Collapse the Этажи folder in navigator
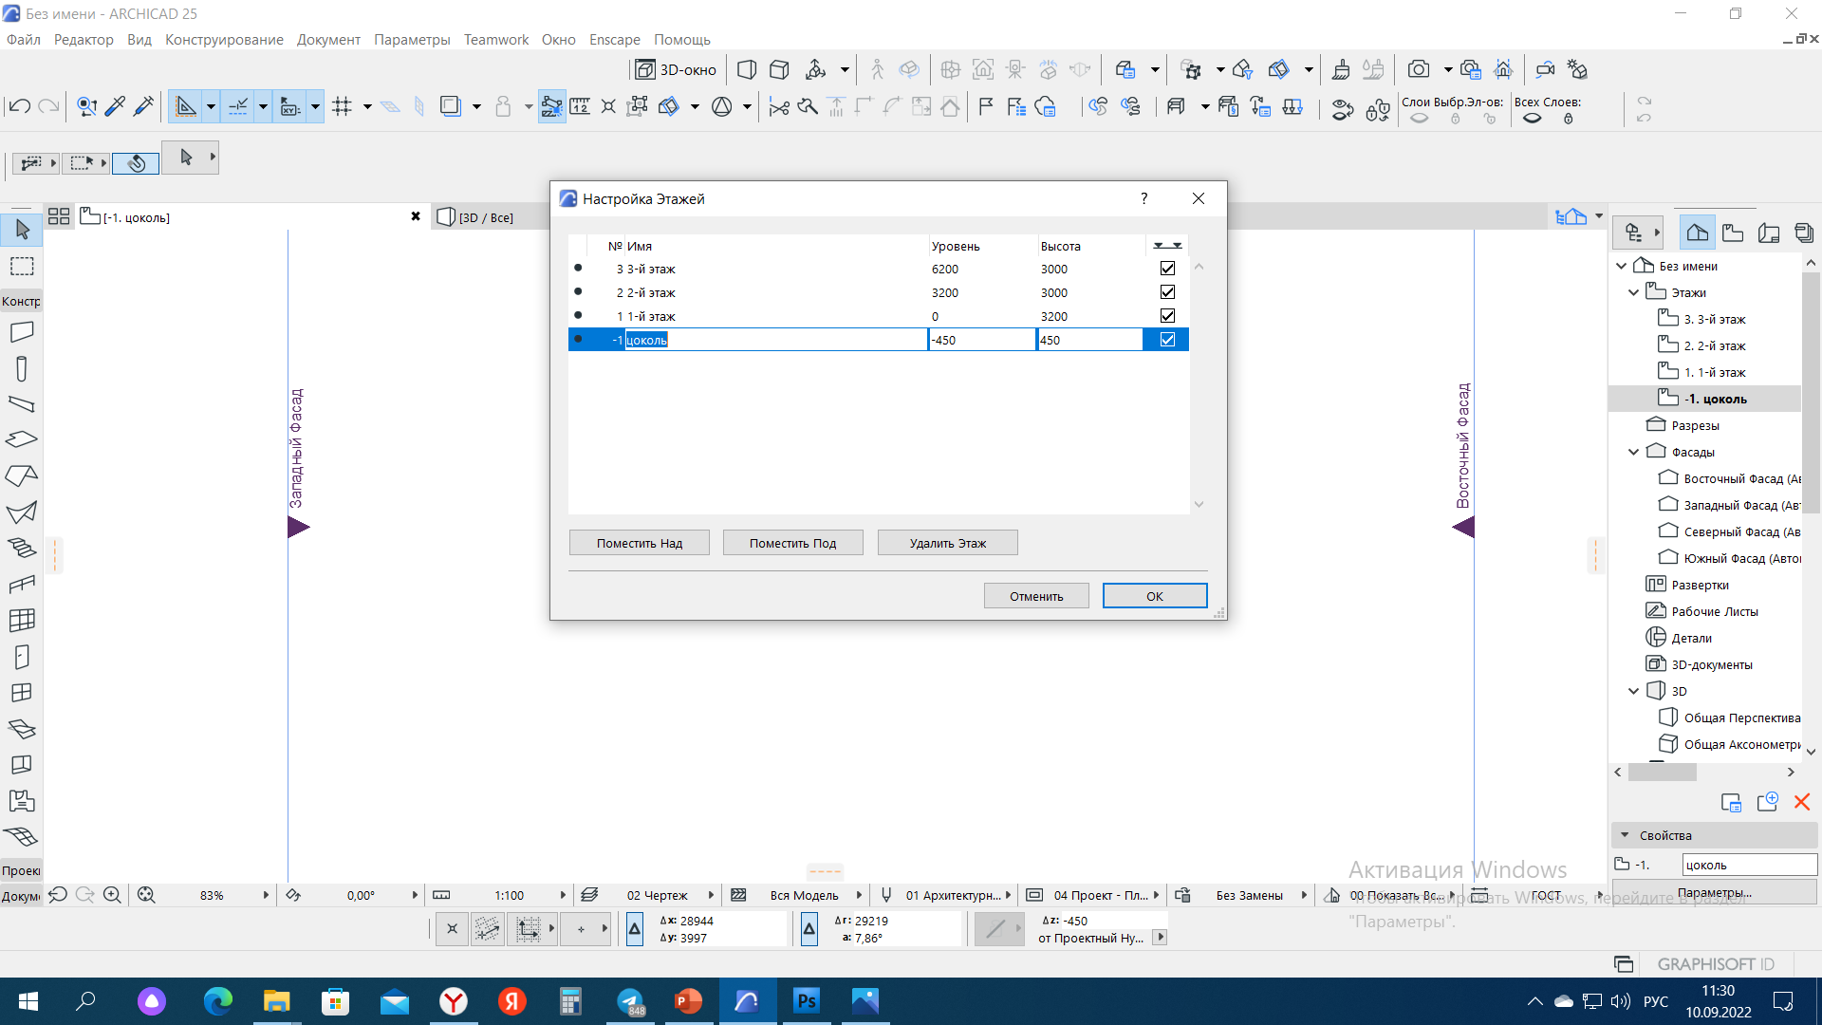This screenshot has width=1822, height=1025. 1633,292
